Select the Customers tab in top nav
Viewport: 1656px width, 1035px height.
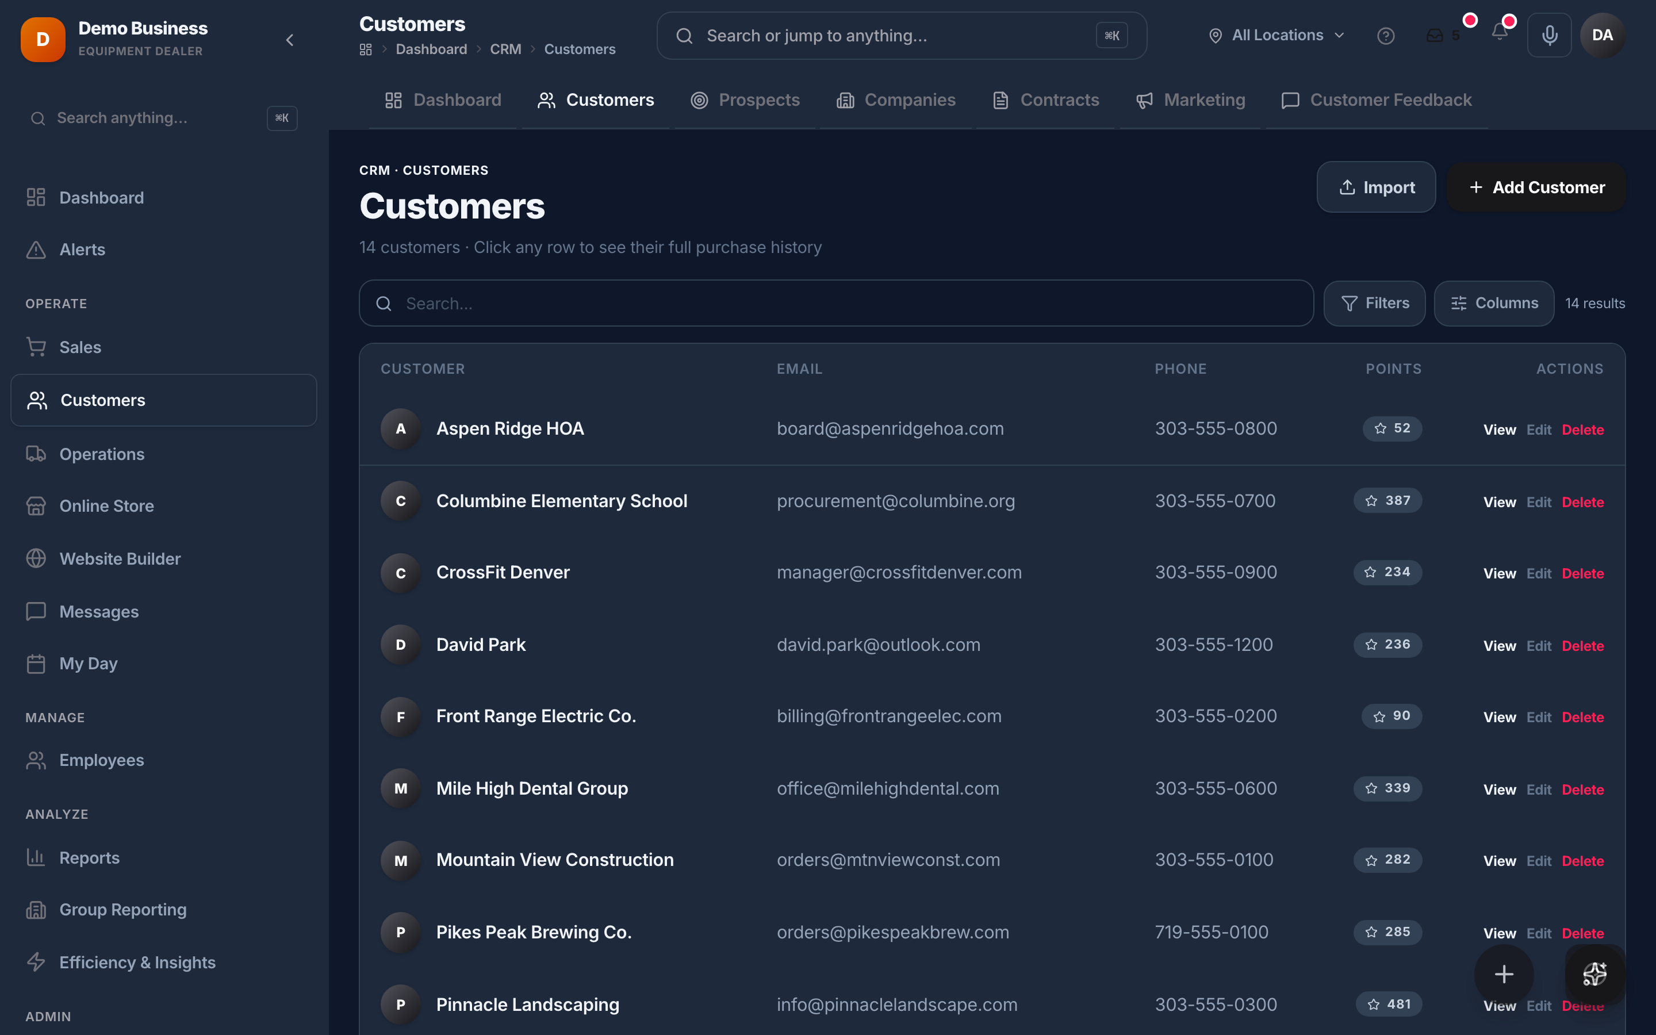pyautogui.click(x=596, y=100)
